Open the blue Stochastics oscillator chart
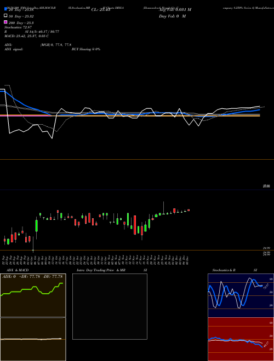 click(241, 295)
